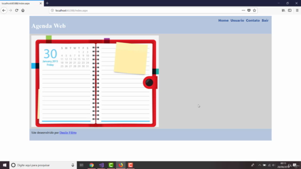Open the Firefox Library icon

pos(283,10)
